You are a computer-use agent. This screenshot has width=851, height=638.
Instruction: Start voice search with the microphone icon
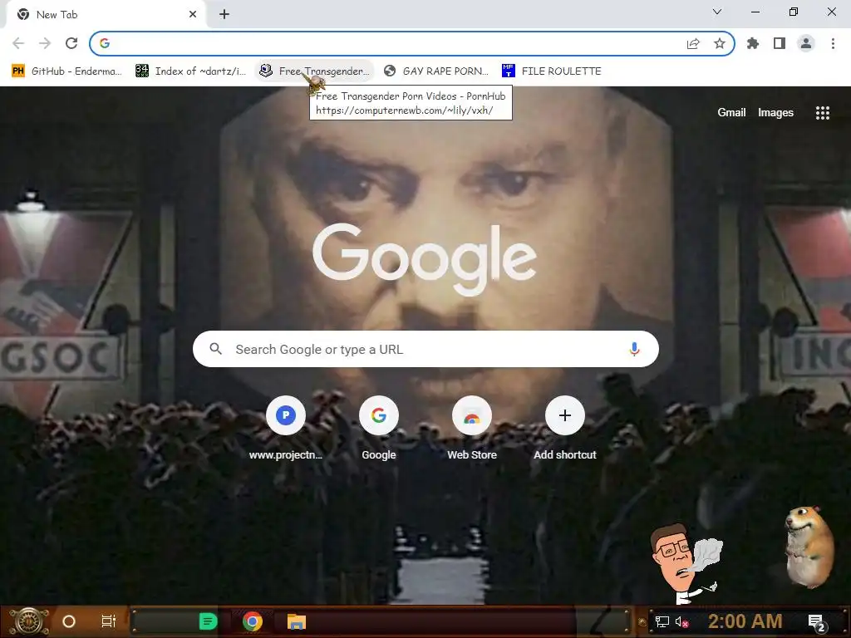(634, 349)
